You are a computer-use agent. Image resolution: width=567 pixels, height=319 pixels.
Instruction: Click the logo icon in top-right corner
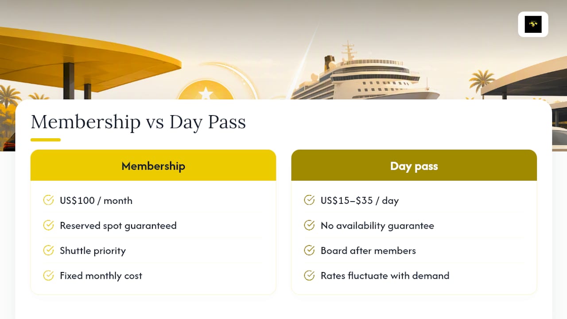(x=533, y=24)
